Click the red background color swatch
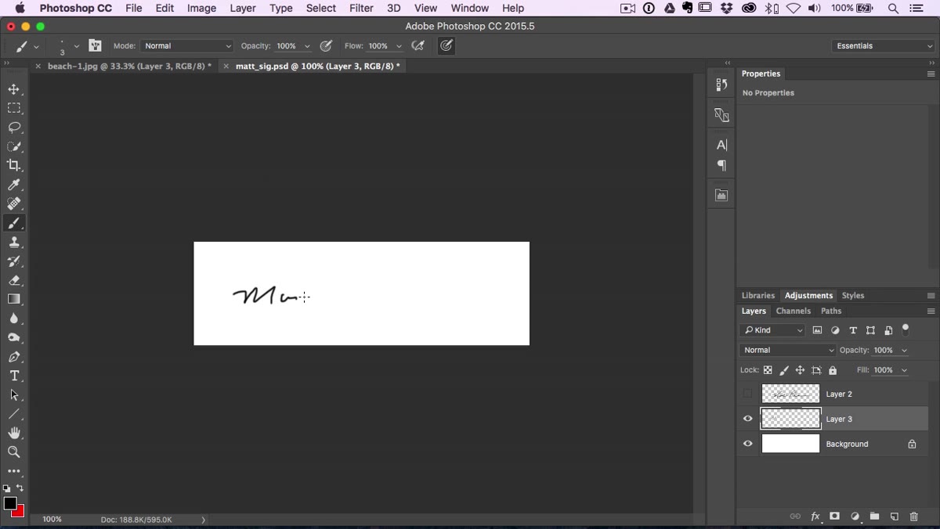Viewport: 940px width, 529px height. click(x=20, y=513)
